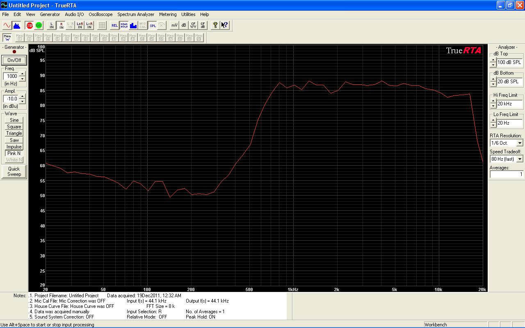
Task: Open the Utilities menu
Action: tap(189, 14)
